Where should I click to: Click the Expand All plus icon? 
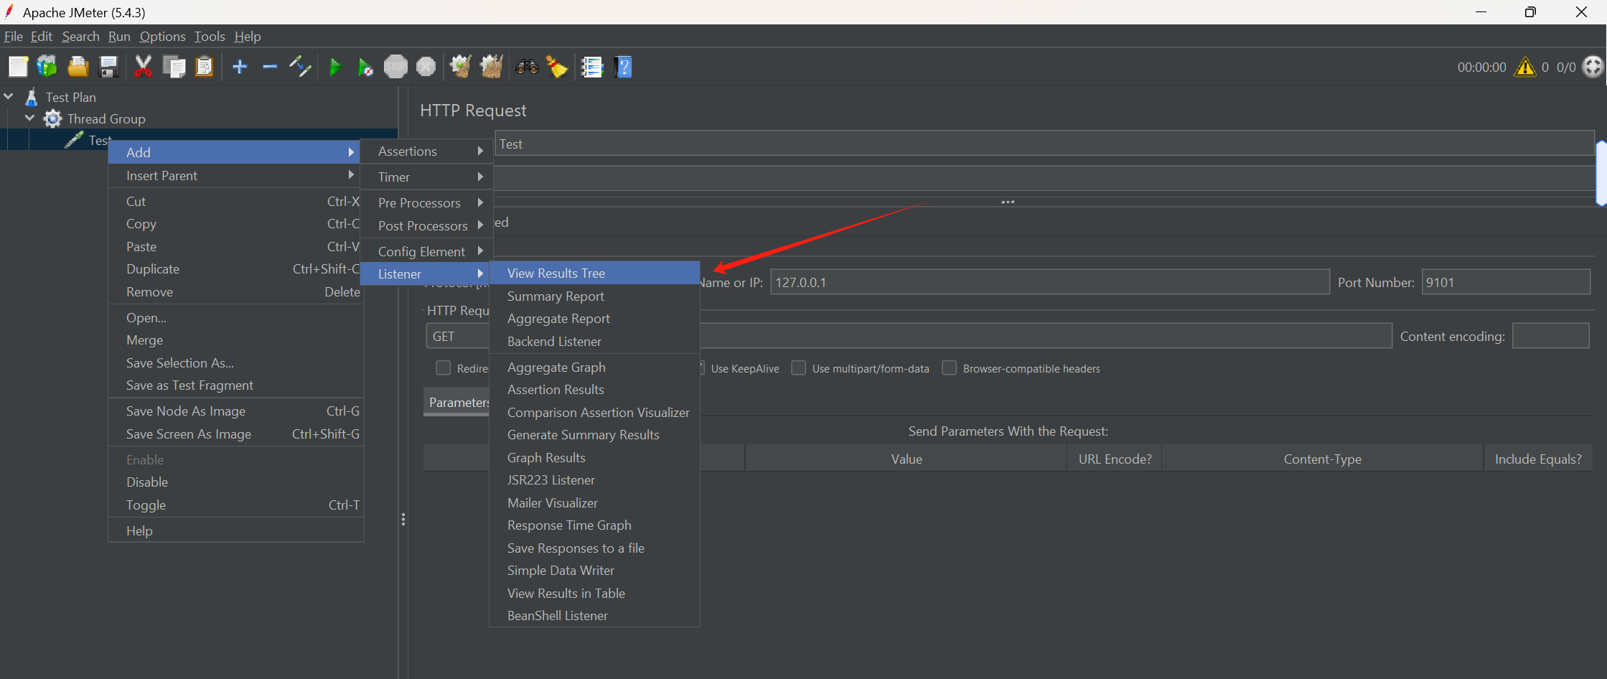(x=240, y=67)
